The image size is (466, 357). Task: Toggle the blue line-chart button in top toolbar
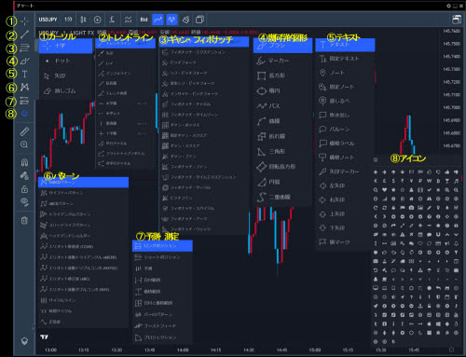tap(158, 20)
